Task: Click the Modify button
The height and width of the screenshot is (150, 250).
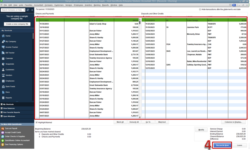Action: [x=201, y=130]
